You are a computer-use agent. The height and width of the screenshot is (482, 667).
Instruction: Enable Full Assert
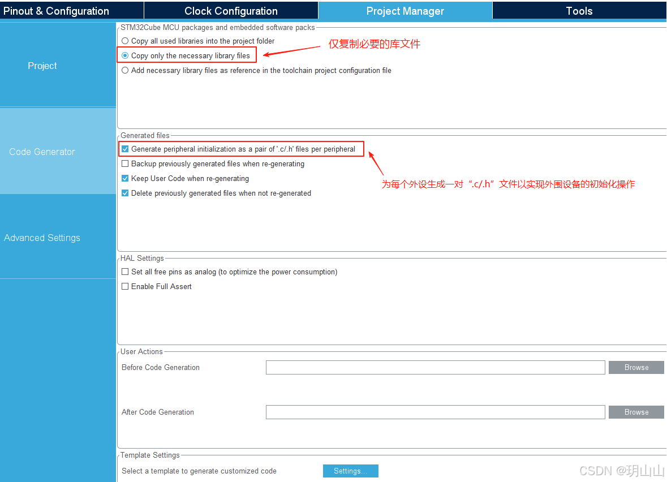click(125, 286)
